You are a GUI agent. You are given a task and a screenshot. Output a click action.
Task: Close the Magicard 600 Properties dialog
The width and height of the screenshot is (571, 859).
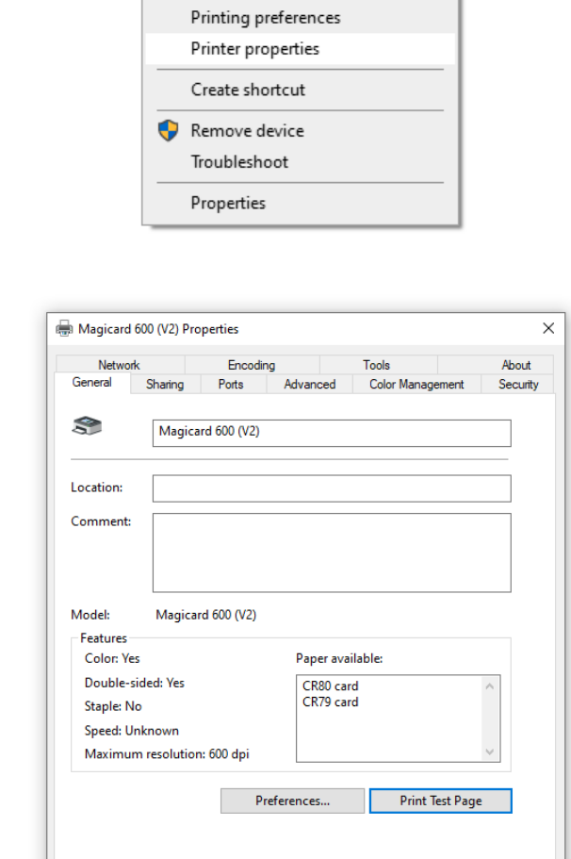[x=548, y=328]
